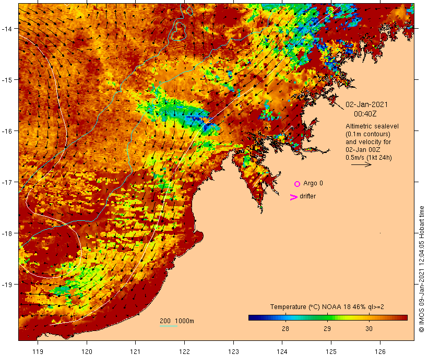
Task: Click the latitude label -17
Action: (7, 182)
